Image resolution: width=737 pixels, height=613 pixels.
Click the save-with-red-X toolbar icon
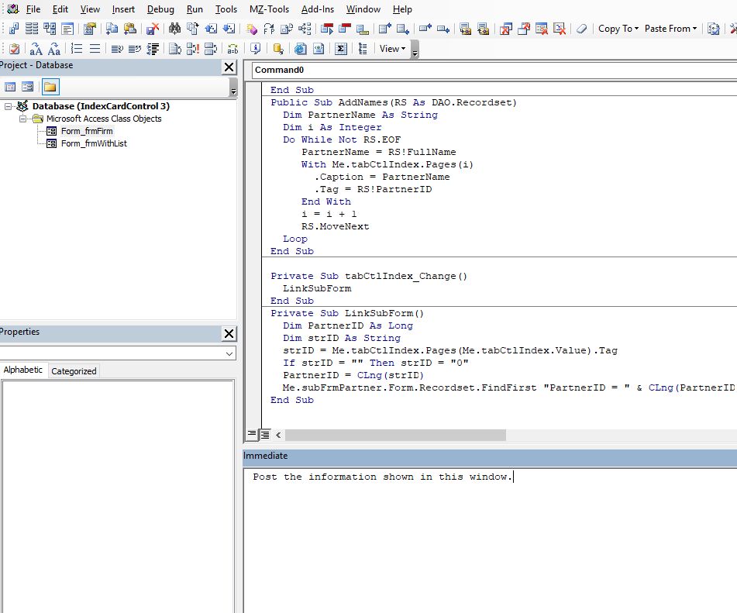tap(153, 29)
